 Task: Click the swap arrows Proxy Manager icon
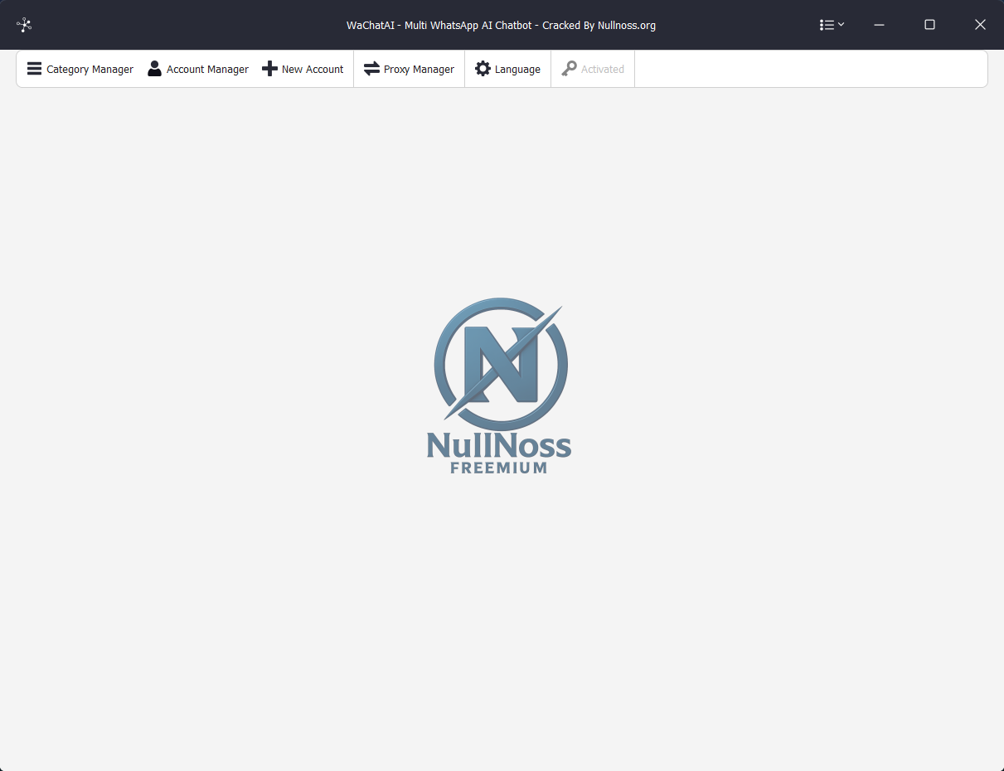coord(371,69)
